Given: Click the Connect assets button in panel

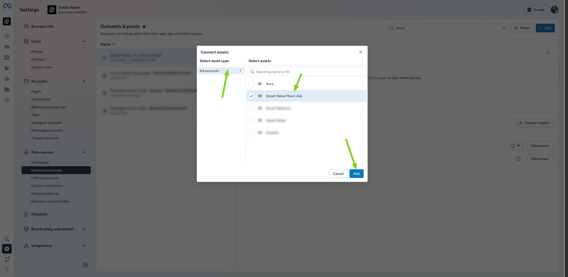Looking at the screenshot, I should point(534,122).
